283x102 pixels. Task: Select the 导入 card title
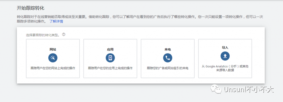point(225,48)
